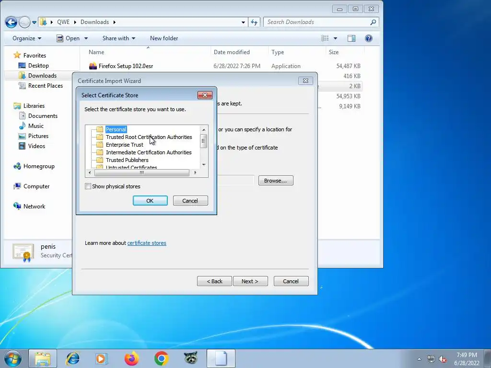Open the certificate stores help link
The height and width of the screenshot is (368, 491).
(147, 243)
